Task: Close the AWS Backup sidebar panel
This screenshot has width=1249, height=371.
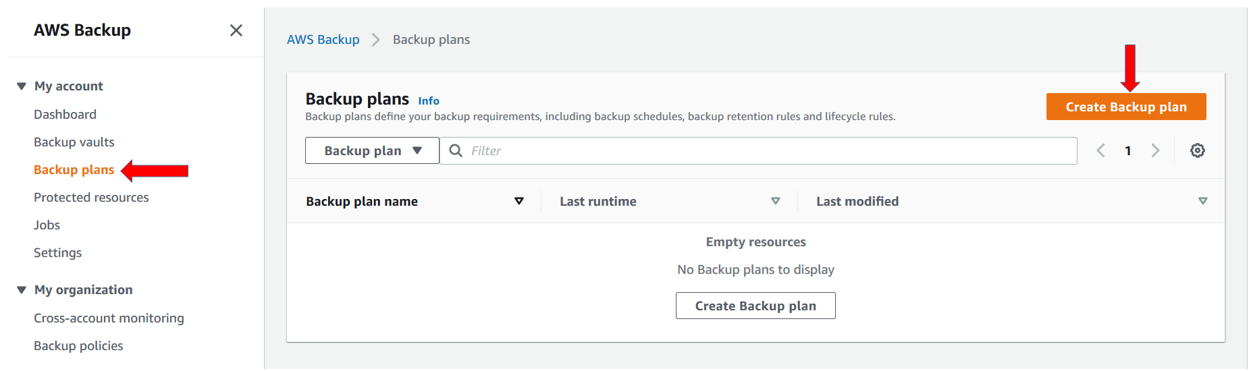Action: pyautogui.click(x=236, y=30)
